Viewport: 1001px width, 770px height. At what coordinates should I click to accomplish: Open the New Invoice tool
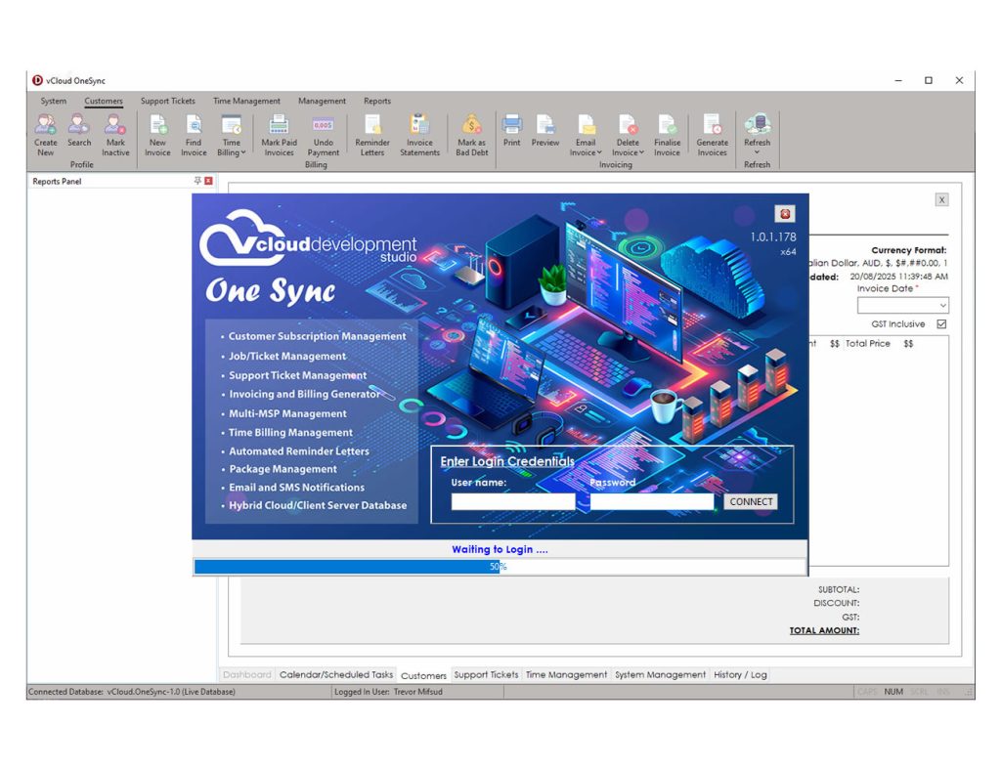pyautogui.click(x=157, y=126)
